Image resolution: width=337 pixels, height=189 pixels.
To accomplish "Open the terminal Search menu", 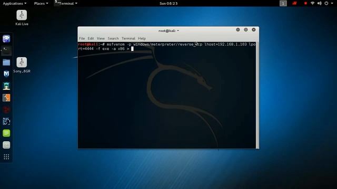I will click(x=113, y=38).
